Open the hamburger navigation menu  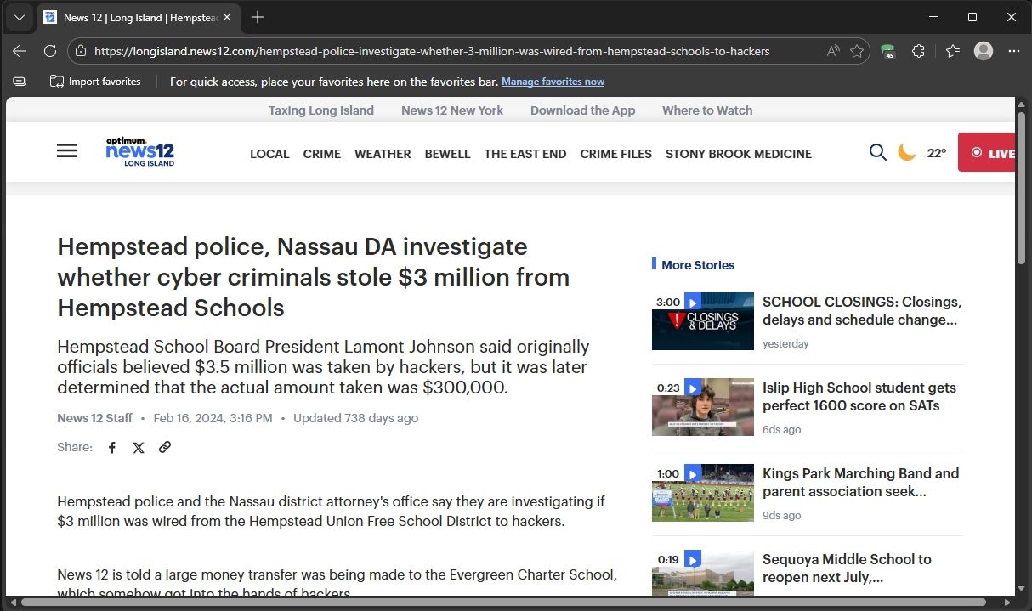coord(67,150)
